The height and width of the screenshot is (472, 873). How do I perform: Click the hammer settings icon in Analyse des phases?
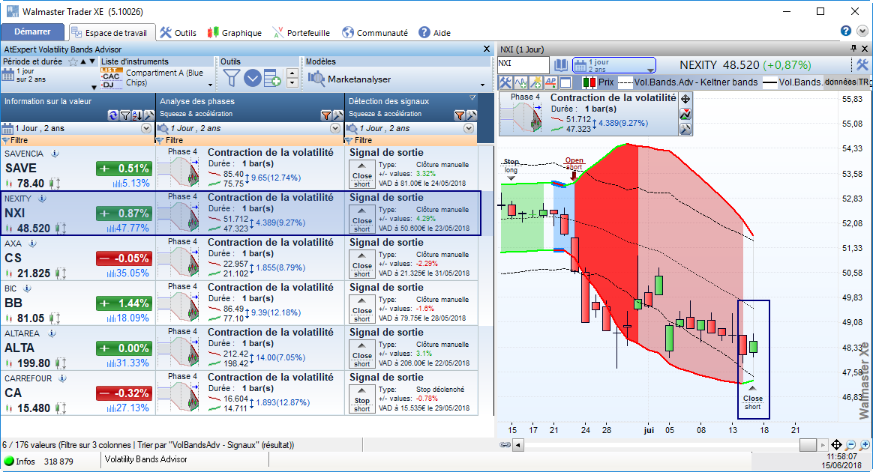pos(338,115)
